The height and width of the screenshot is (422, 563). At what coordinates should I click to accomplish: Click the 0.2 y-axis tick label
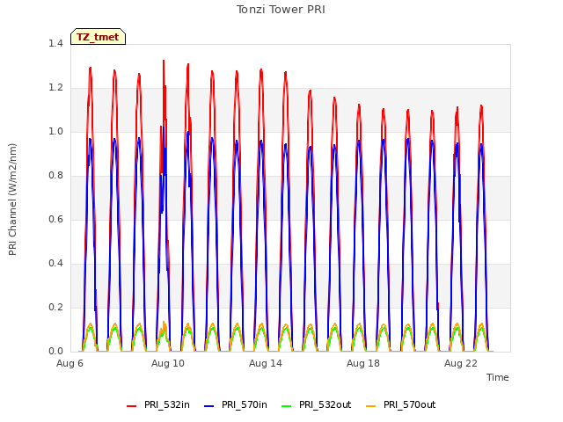pyautogui.click(x=55, y=308)
